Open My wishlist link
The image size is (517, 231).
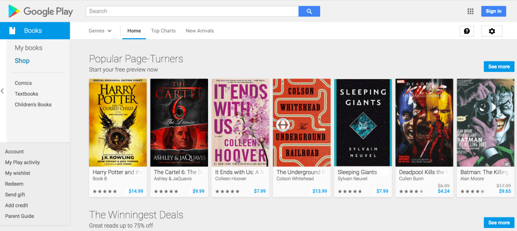tap(18, 173)
